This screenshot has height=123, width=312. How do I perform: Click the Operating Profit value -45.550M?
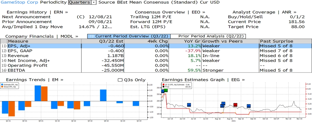[x=112, y=65]
